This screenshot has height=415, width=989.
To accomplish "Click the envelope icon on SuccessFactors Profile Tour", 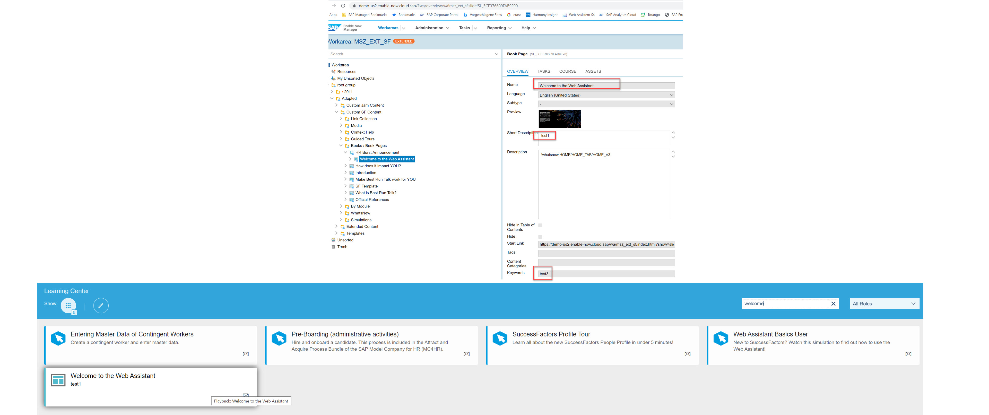I will [687, 354].
